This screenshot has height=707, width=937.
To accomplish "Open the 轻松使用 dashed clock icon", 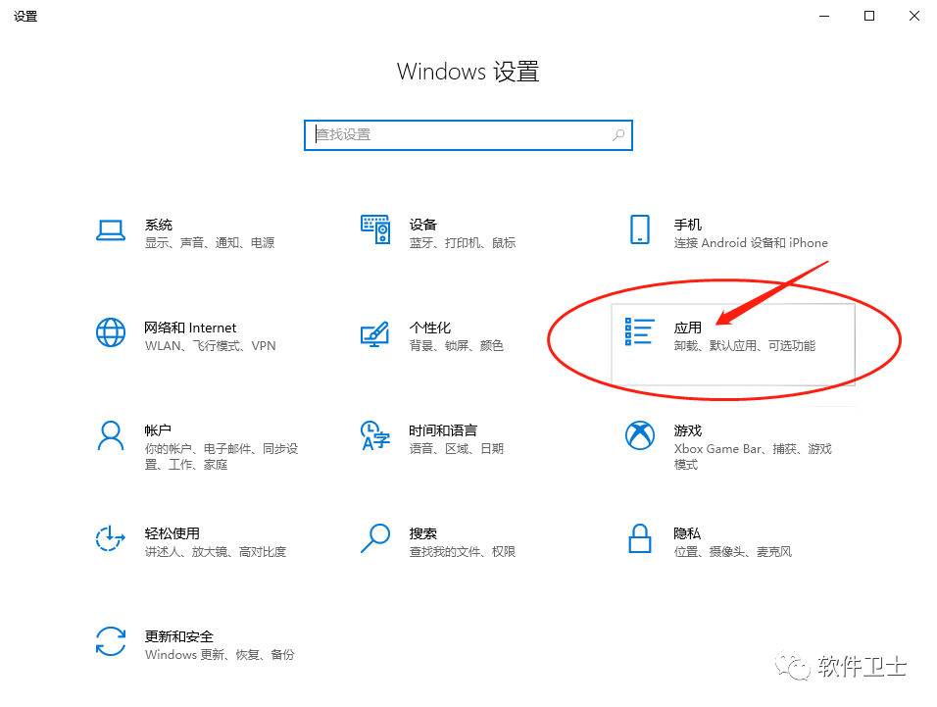I will [x=111, y=538].
